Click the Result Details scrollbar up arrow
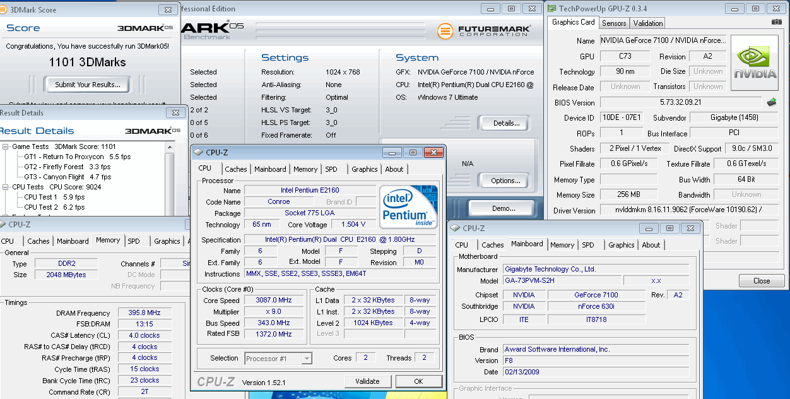 tap(170, 146)
